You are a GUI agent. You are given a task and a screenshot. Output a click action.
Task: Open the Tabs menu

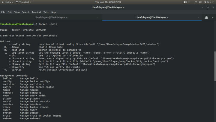click(46, 12)
